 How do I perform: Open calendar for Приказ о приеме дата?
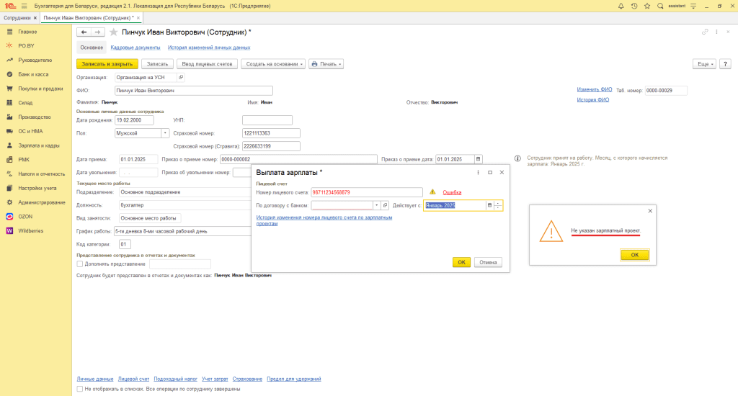click(479, 159)
